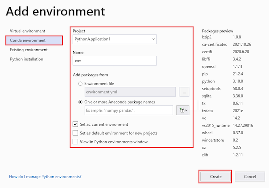Focus the Name field containing env
Screen dimensions: 269x188
(115, 61)
